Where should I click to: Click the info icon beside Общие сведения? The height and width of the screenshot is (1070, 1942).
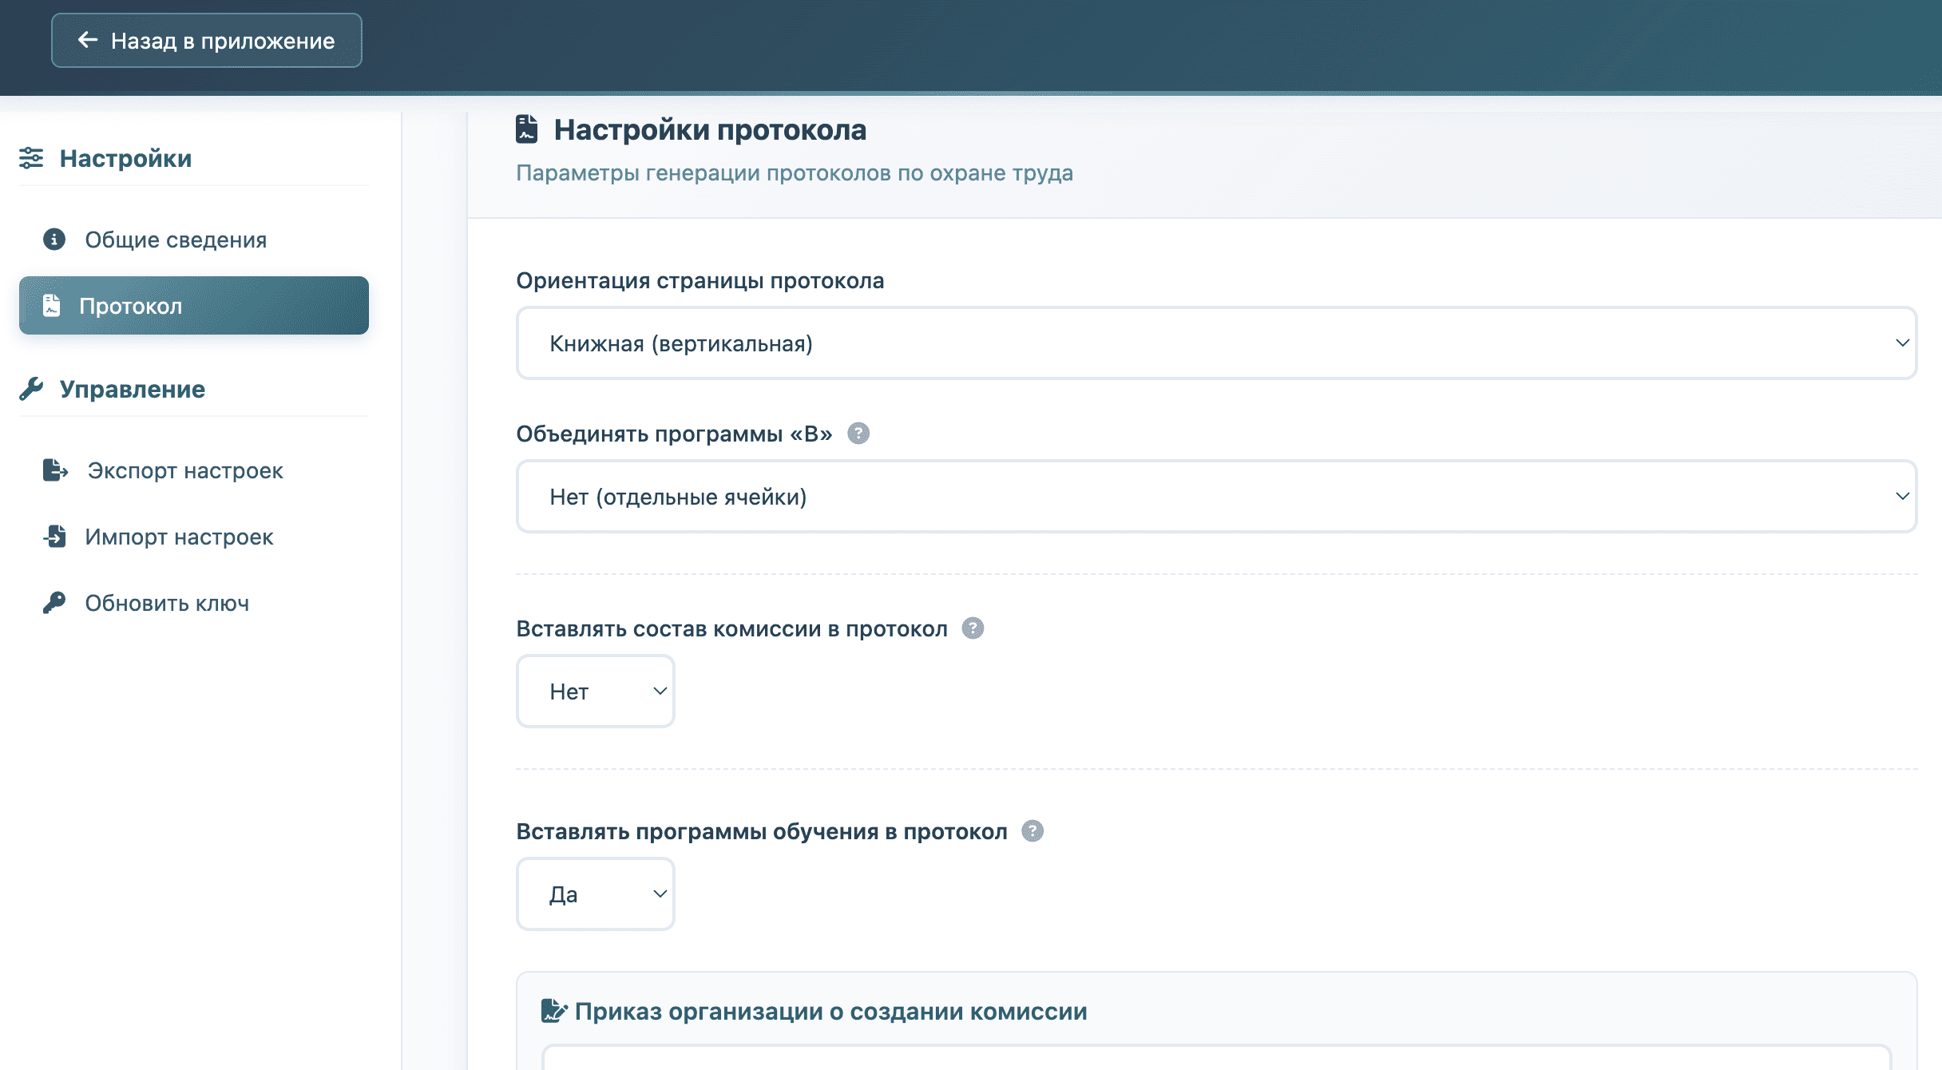[54, 240]
